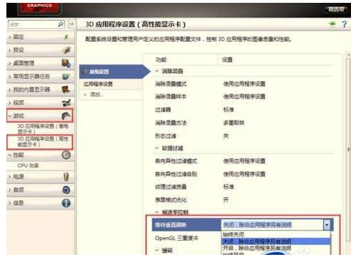Click the 固定 pin icon in sidebar
This screenshot has width=351, height=257.
[67, 37]
